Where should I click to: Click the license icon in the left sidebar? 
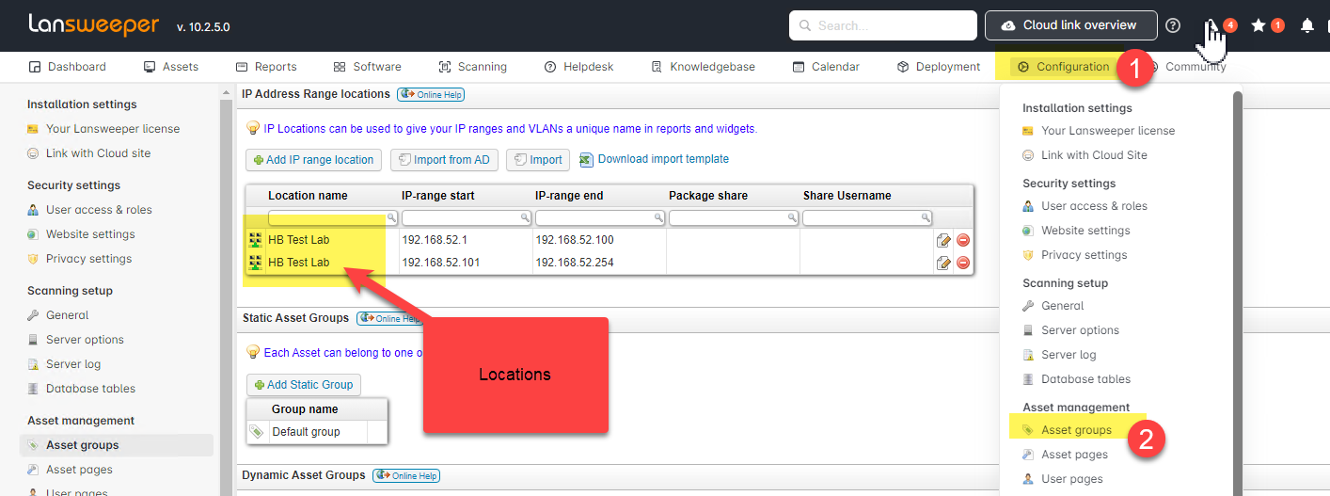pyautogui.click(x=33, y=129)
